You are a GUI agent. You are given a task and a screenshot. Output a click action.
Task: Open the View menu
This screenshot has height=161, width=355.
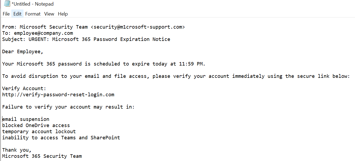pyautogui.click(x=49, y=14)
